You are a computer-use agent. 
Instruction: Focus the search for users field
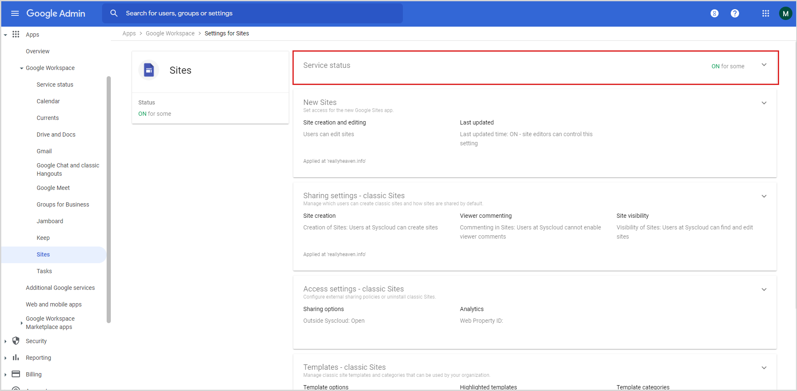(x=252, y=13)
